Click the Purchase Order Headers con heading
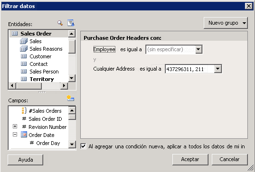 (123, 38)
